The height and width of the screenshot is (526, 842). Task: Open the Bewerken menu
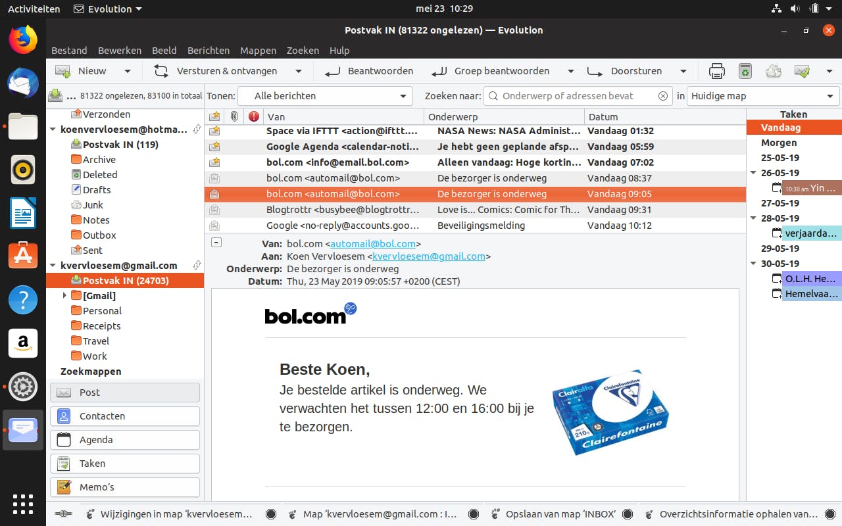(x=120, y=51)
